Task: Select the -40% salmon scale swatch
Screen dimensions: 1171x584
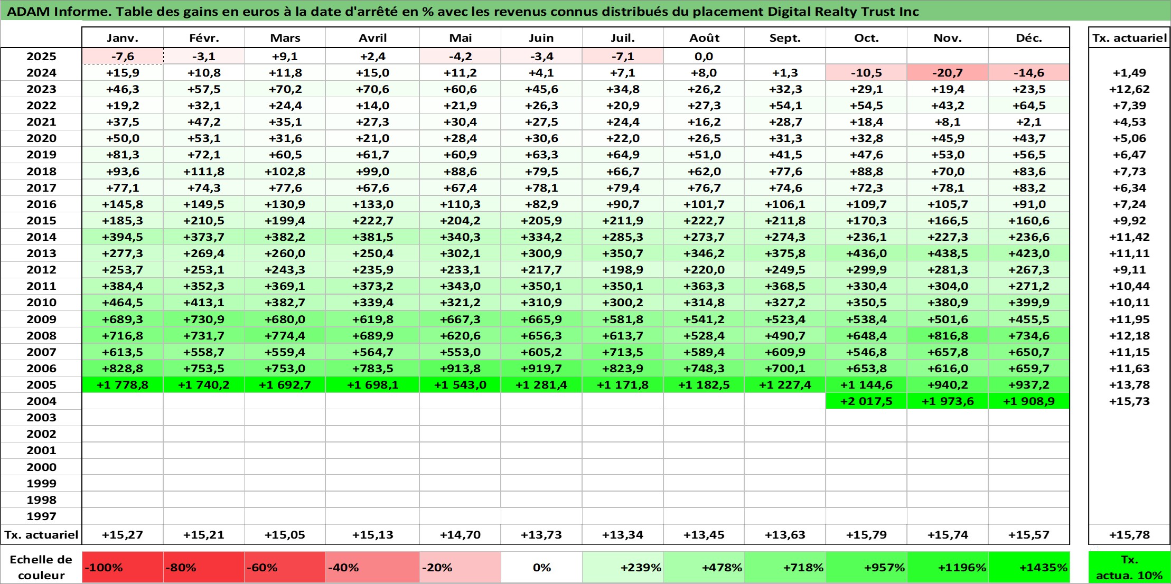Action: pos(372,567)
